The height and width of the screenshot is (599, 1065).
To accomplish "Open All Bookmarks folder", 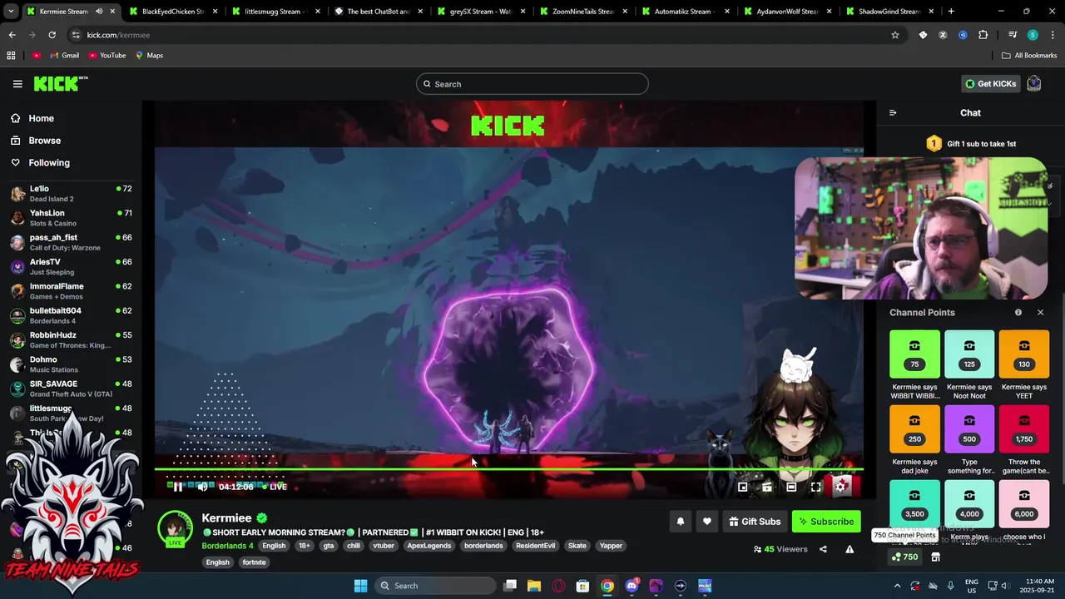I will 1029,56.
